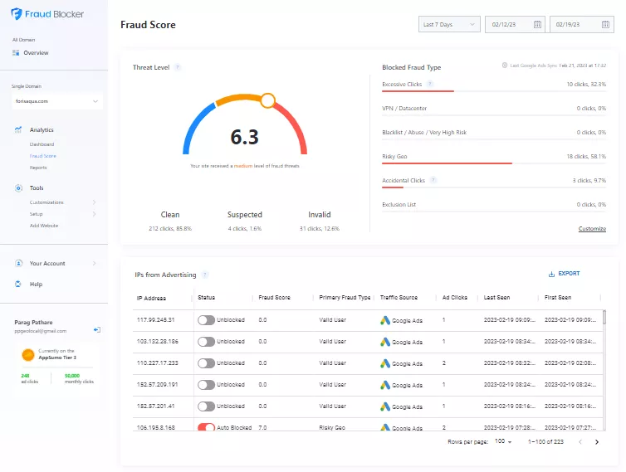Sort by the Traffic Source column header

coord(399,298)
